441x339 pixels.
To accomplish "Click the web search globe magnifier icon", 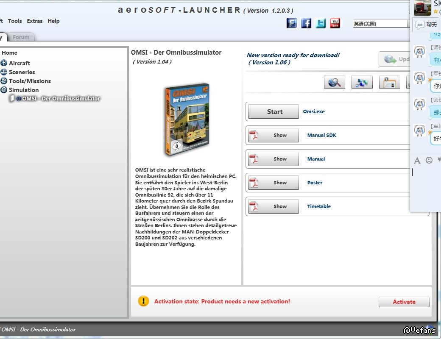I will [x=335, y=82].
